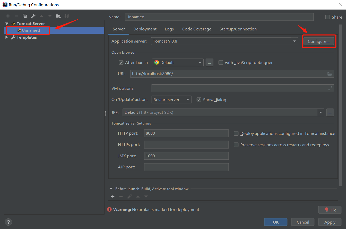This screenshot has height=229, width=346.
Task: Enable 'Preserve sessions across restarts and redeploys'
Action: click(236, 145)
